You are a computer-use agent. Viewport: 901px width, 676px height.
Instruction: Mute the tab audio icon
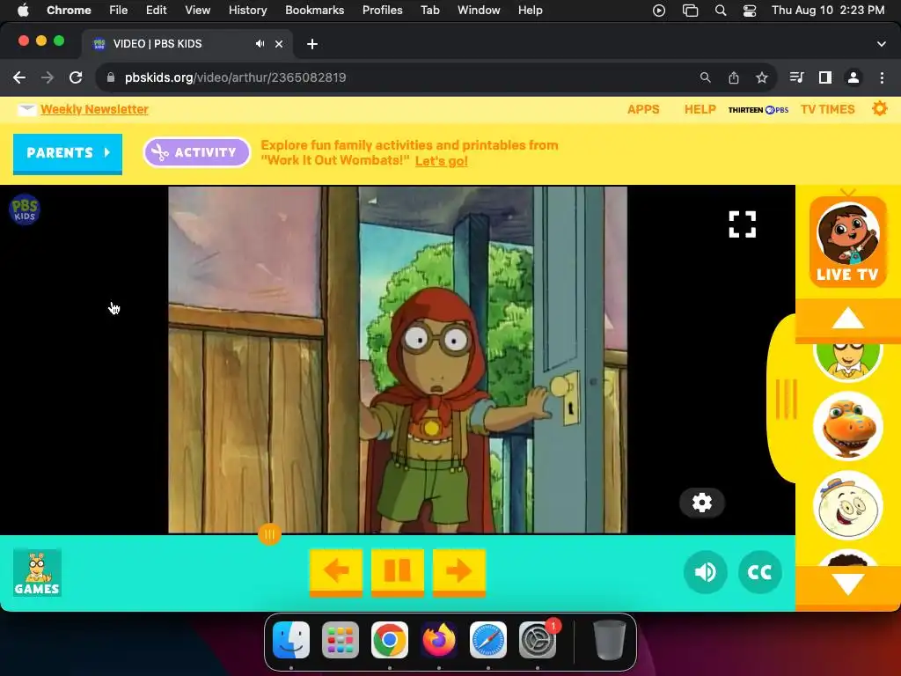(260, 44)
